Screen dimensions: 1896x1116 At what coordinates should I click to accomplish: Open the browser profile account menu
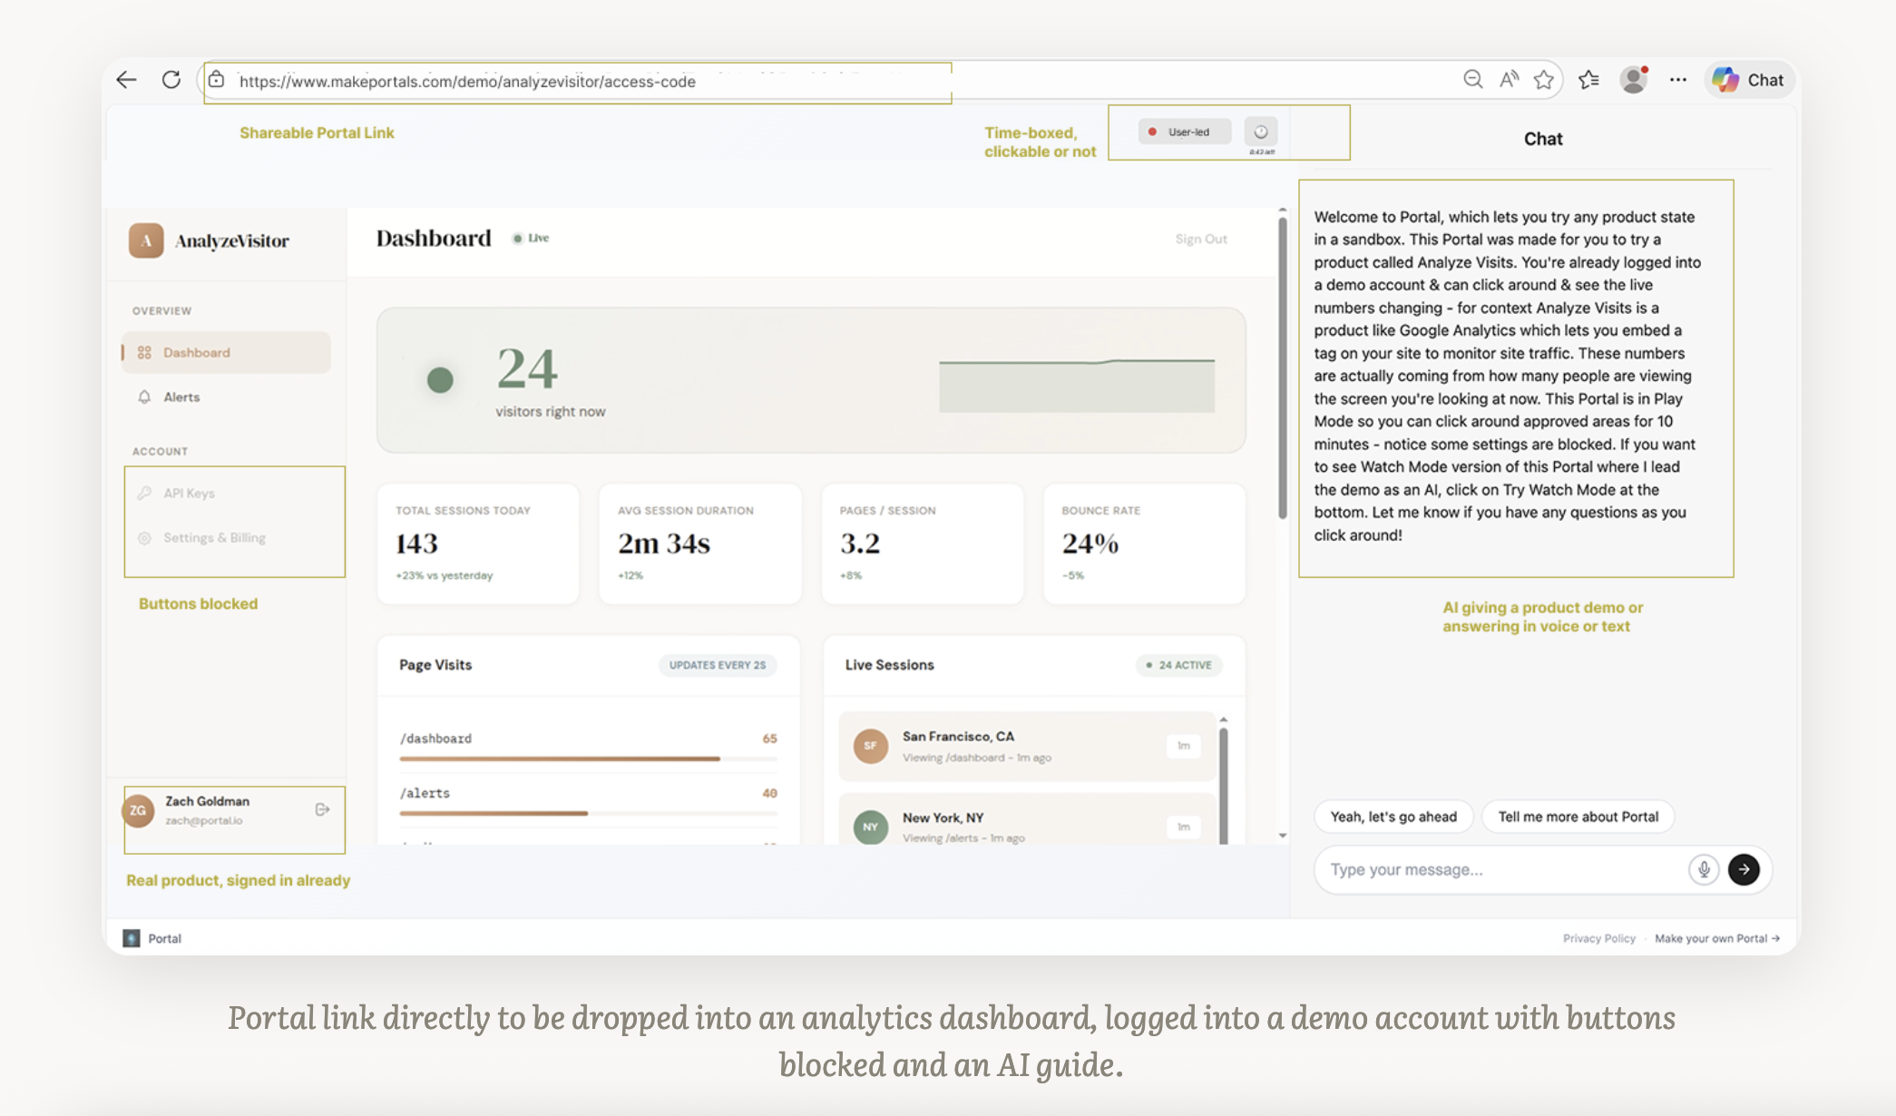pyautogui.click(x=1633, y=80)
